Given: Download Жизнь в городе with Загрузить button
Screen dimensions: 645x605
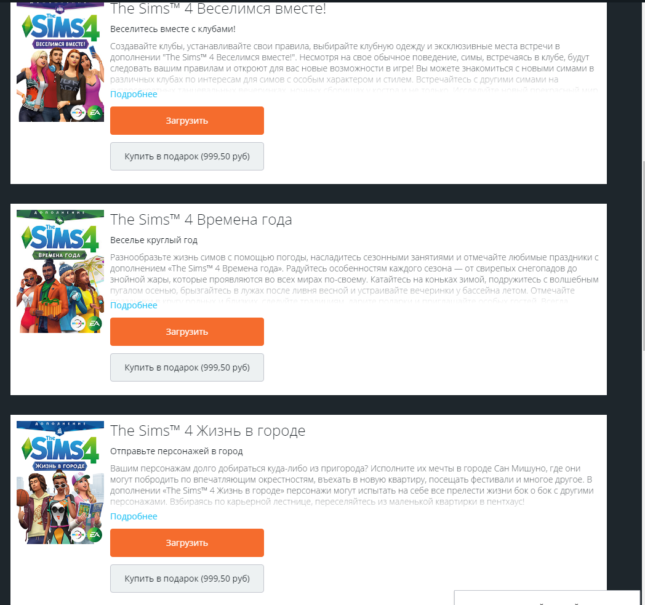Looking at the screenshot, I should coord(186,542).
